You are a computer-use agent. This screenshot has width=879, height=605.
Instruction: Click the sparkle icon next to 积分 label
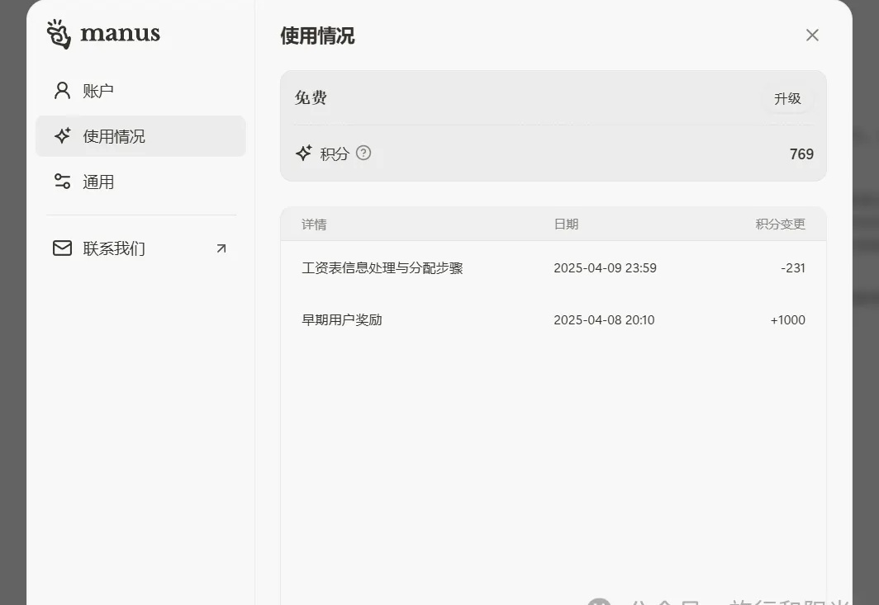coord(304,153)
